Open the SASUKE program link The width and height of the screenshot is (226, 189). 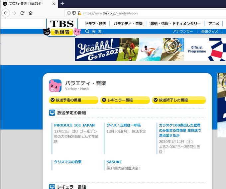114,162
